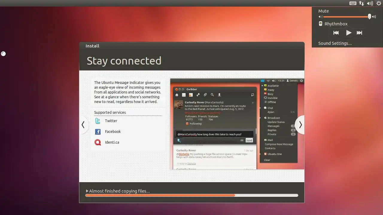Image resolution: width=383 pixels, height=215 pixels.
Task: Click the Identi.ca icon under Supported services
Action: coord(98,142)
